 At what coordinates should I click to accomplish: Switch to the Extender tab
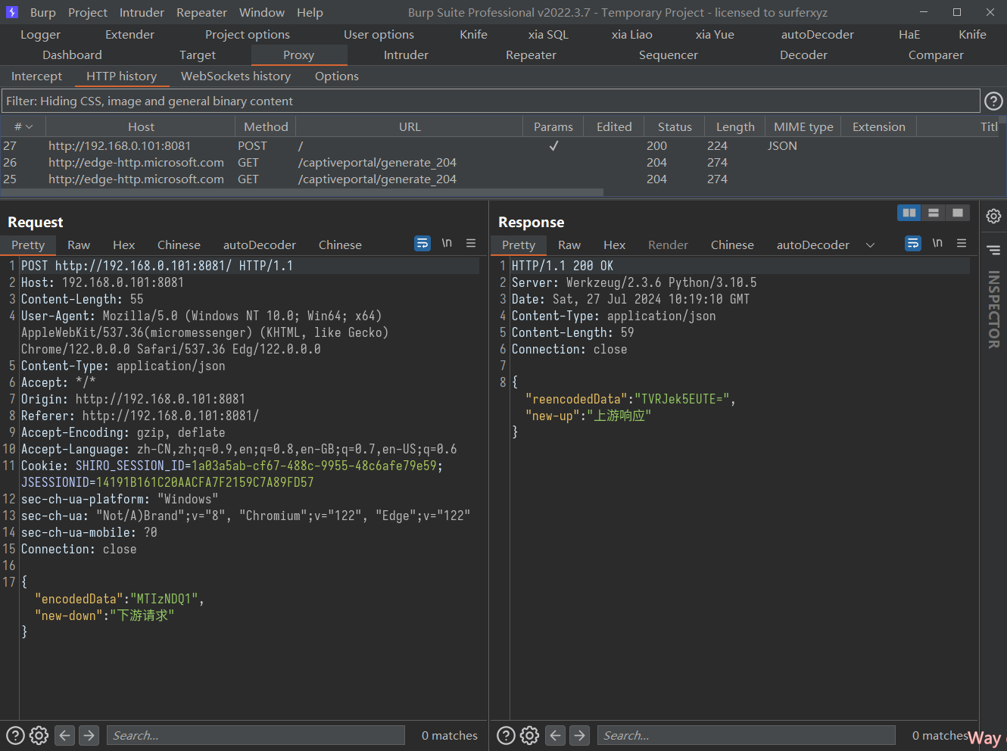pos(129,34)
